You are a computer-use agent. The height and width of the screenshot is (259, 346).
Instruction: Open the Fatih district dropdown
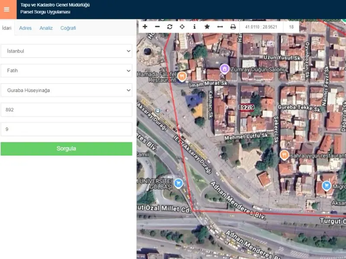pyautogui.click(x=67, y=70)
